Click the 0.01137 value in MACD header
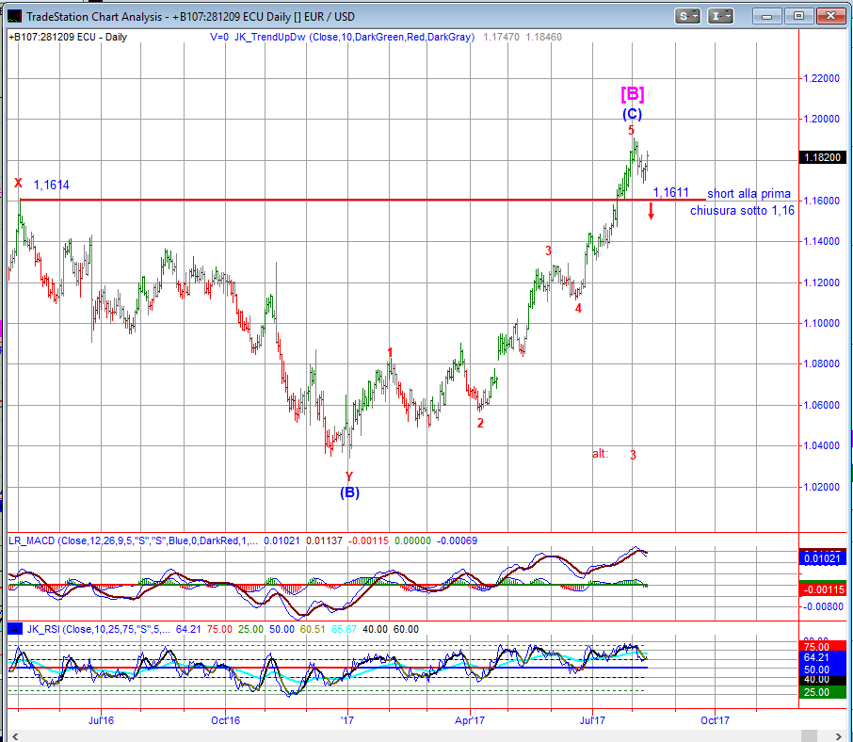 324,540
